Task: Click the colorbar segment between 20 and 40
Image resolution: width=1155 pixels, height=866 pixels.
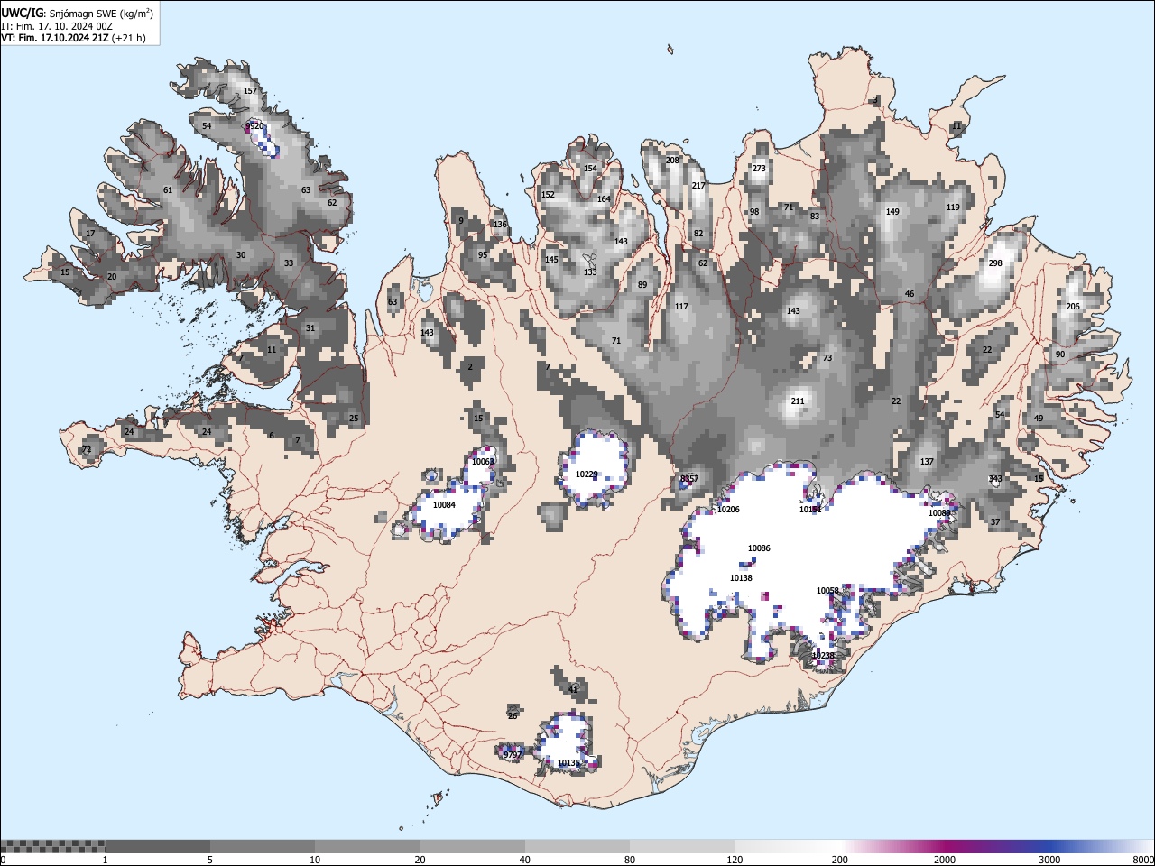Action: pyautogui.click(x=473, y=846)
